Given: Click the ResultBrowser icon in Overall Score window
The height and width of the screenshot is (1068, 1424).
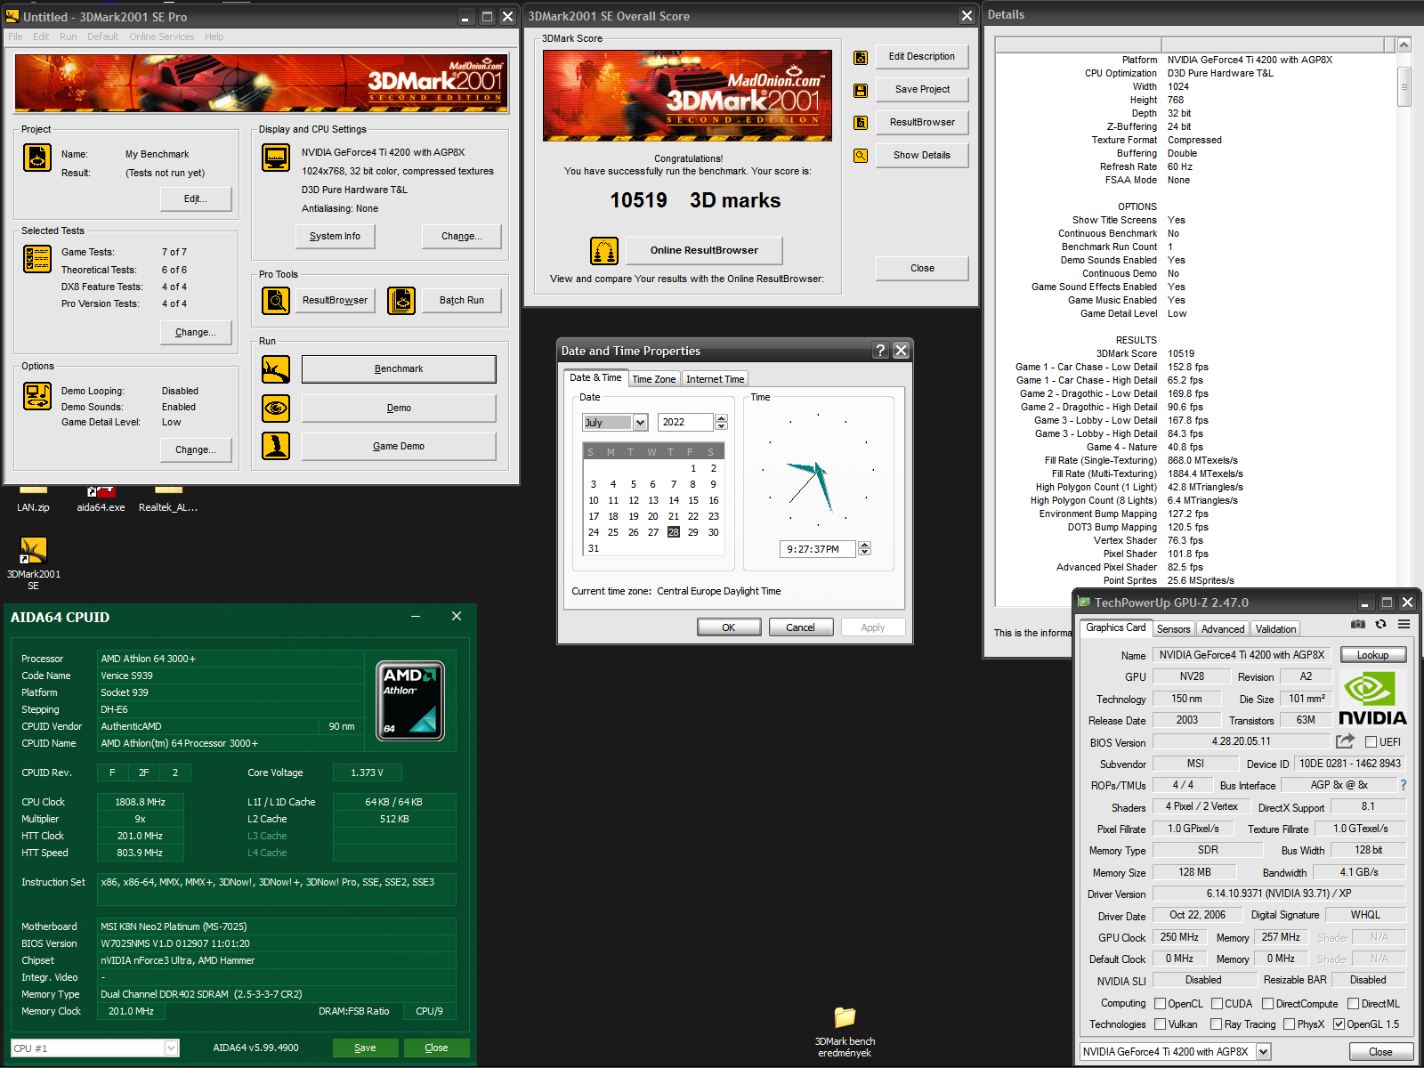Looking at the screenshot, I should tap(861, 123).
